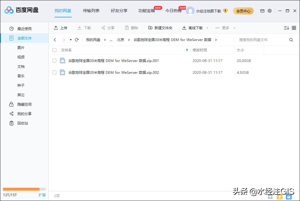
Task: Toggle the file name sort arrow
Action: 187,50
